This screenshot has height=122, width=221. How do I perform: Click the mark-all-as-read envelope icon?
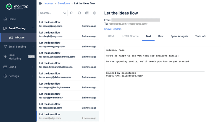coord(72,13)
